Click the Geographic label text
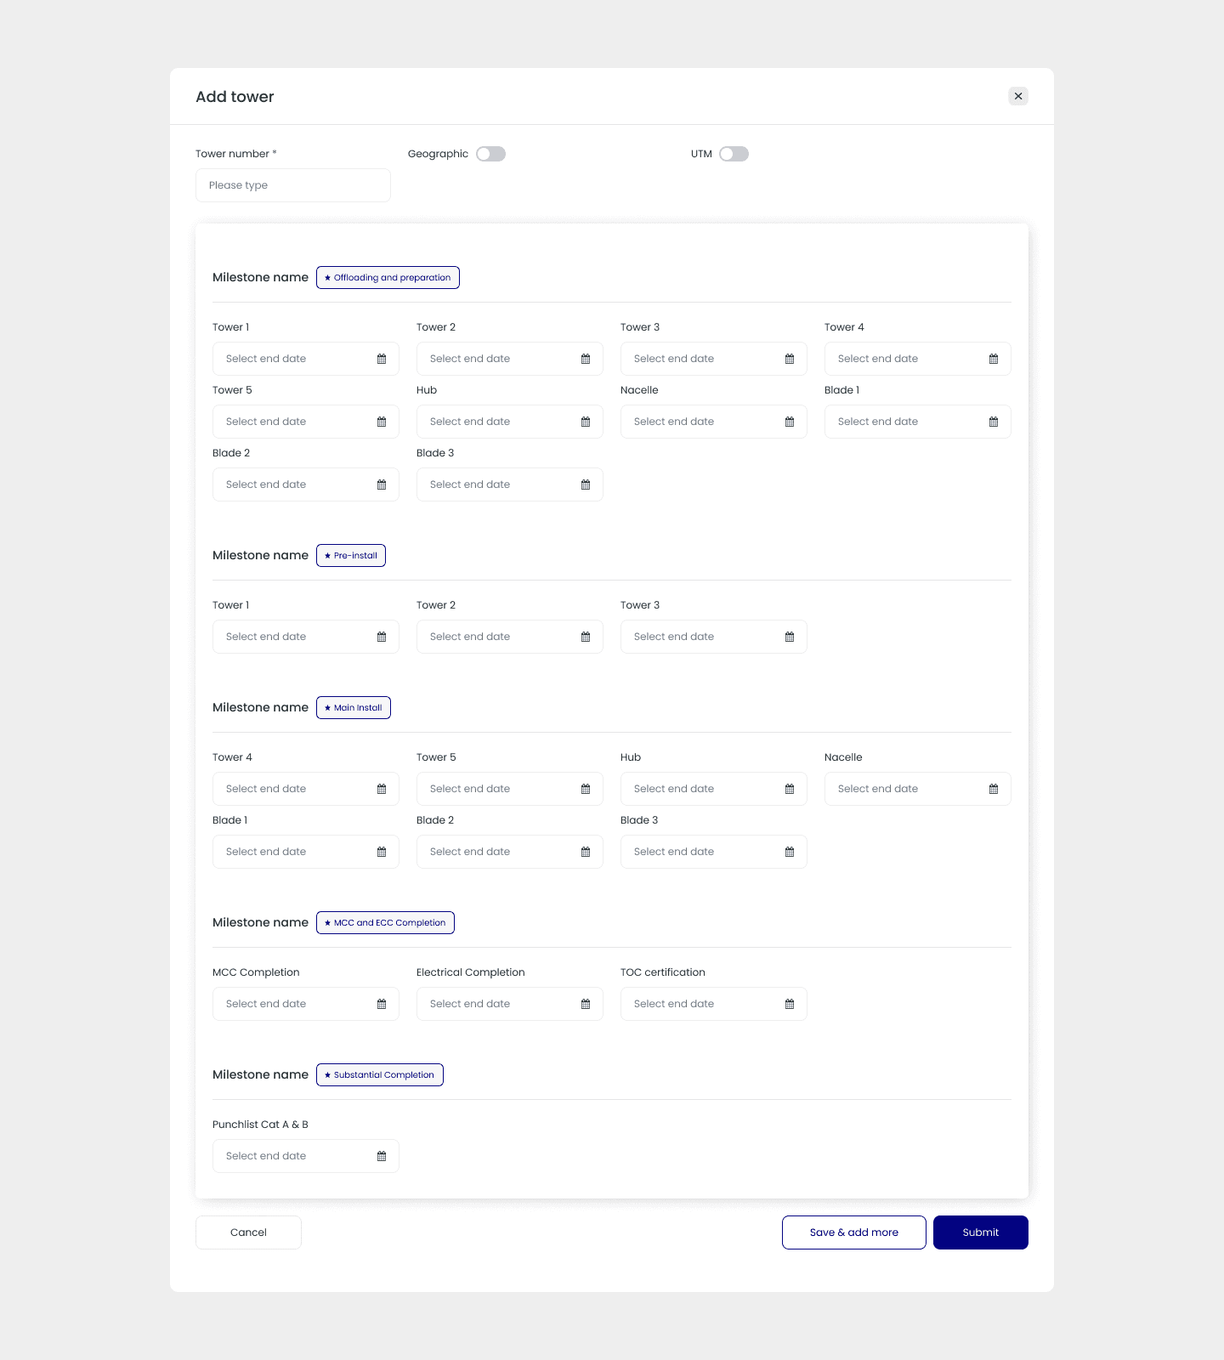The image size is (1224, 1360). [x=438, y=154]
